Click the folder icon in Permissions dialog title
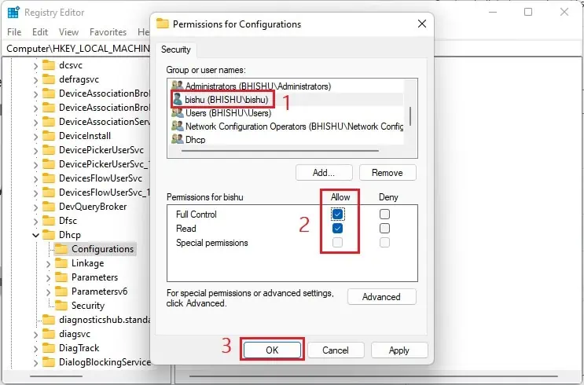The height and width of the screenshot is (385, 584). pyautogui.click(x=163, y=24)
